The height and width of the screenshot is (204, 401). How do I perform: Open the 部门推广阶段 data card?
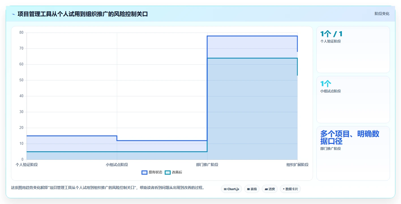point(353,153)
